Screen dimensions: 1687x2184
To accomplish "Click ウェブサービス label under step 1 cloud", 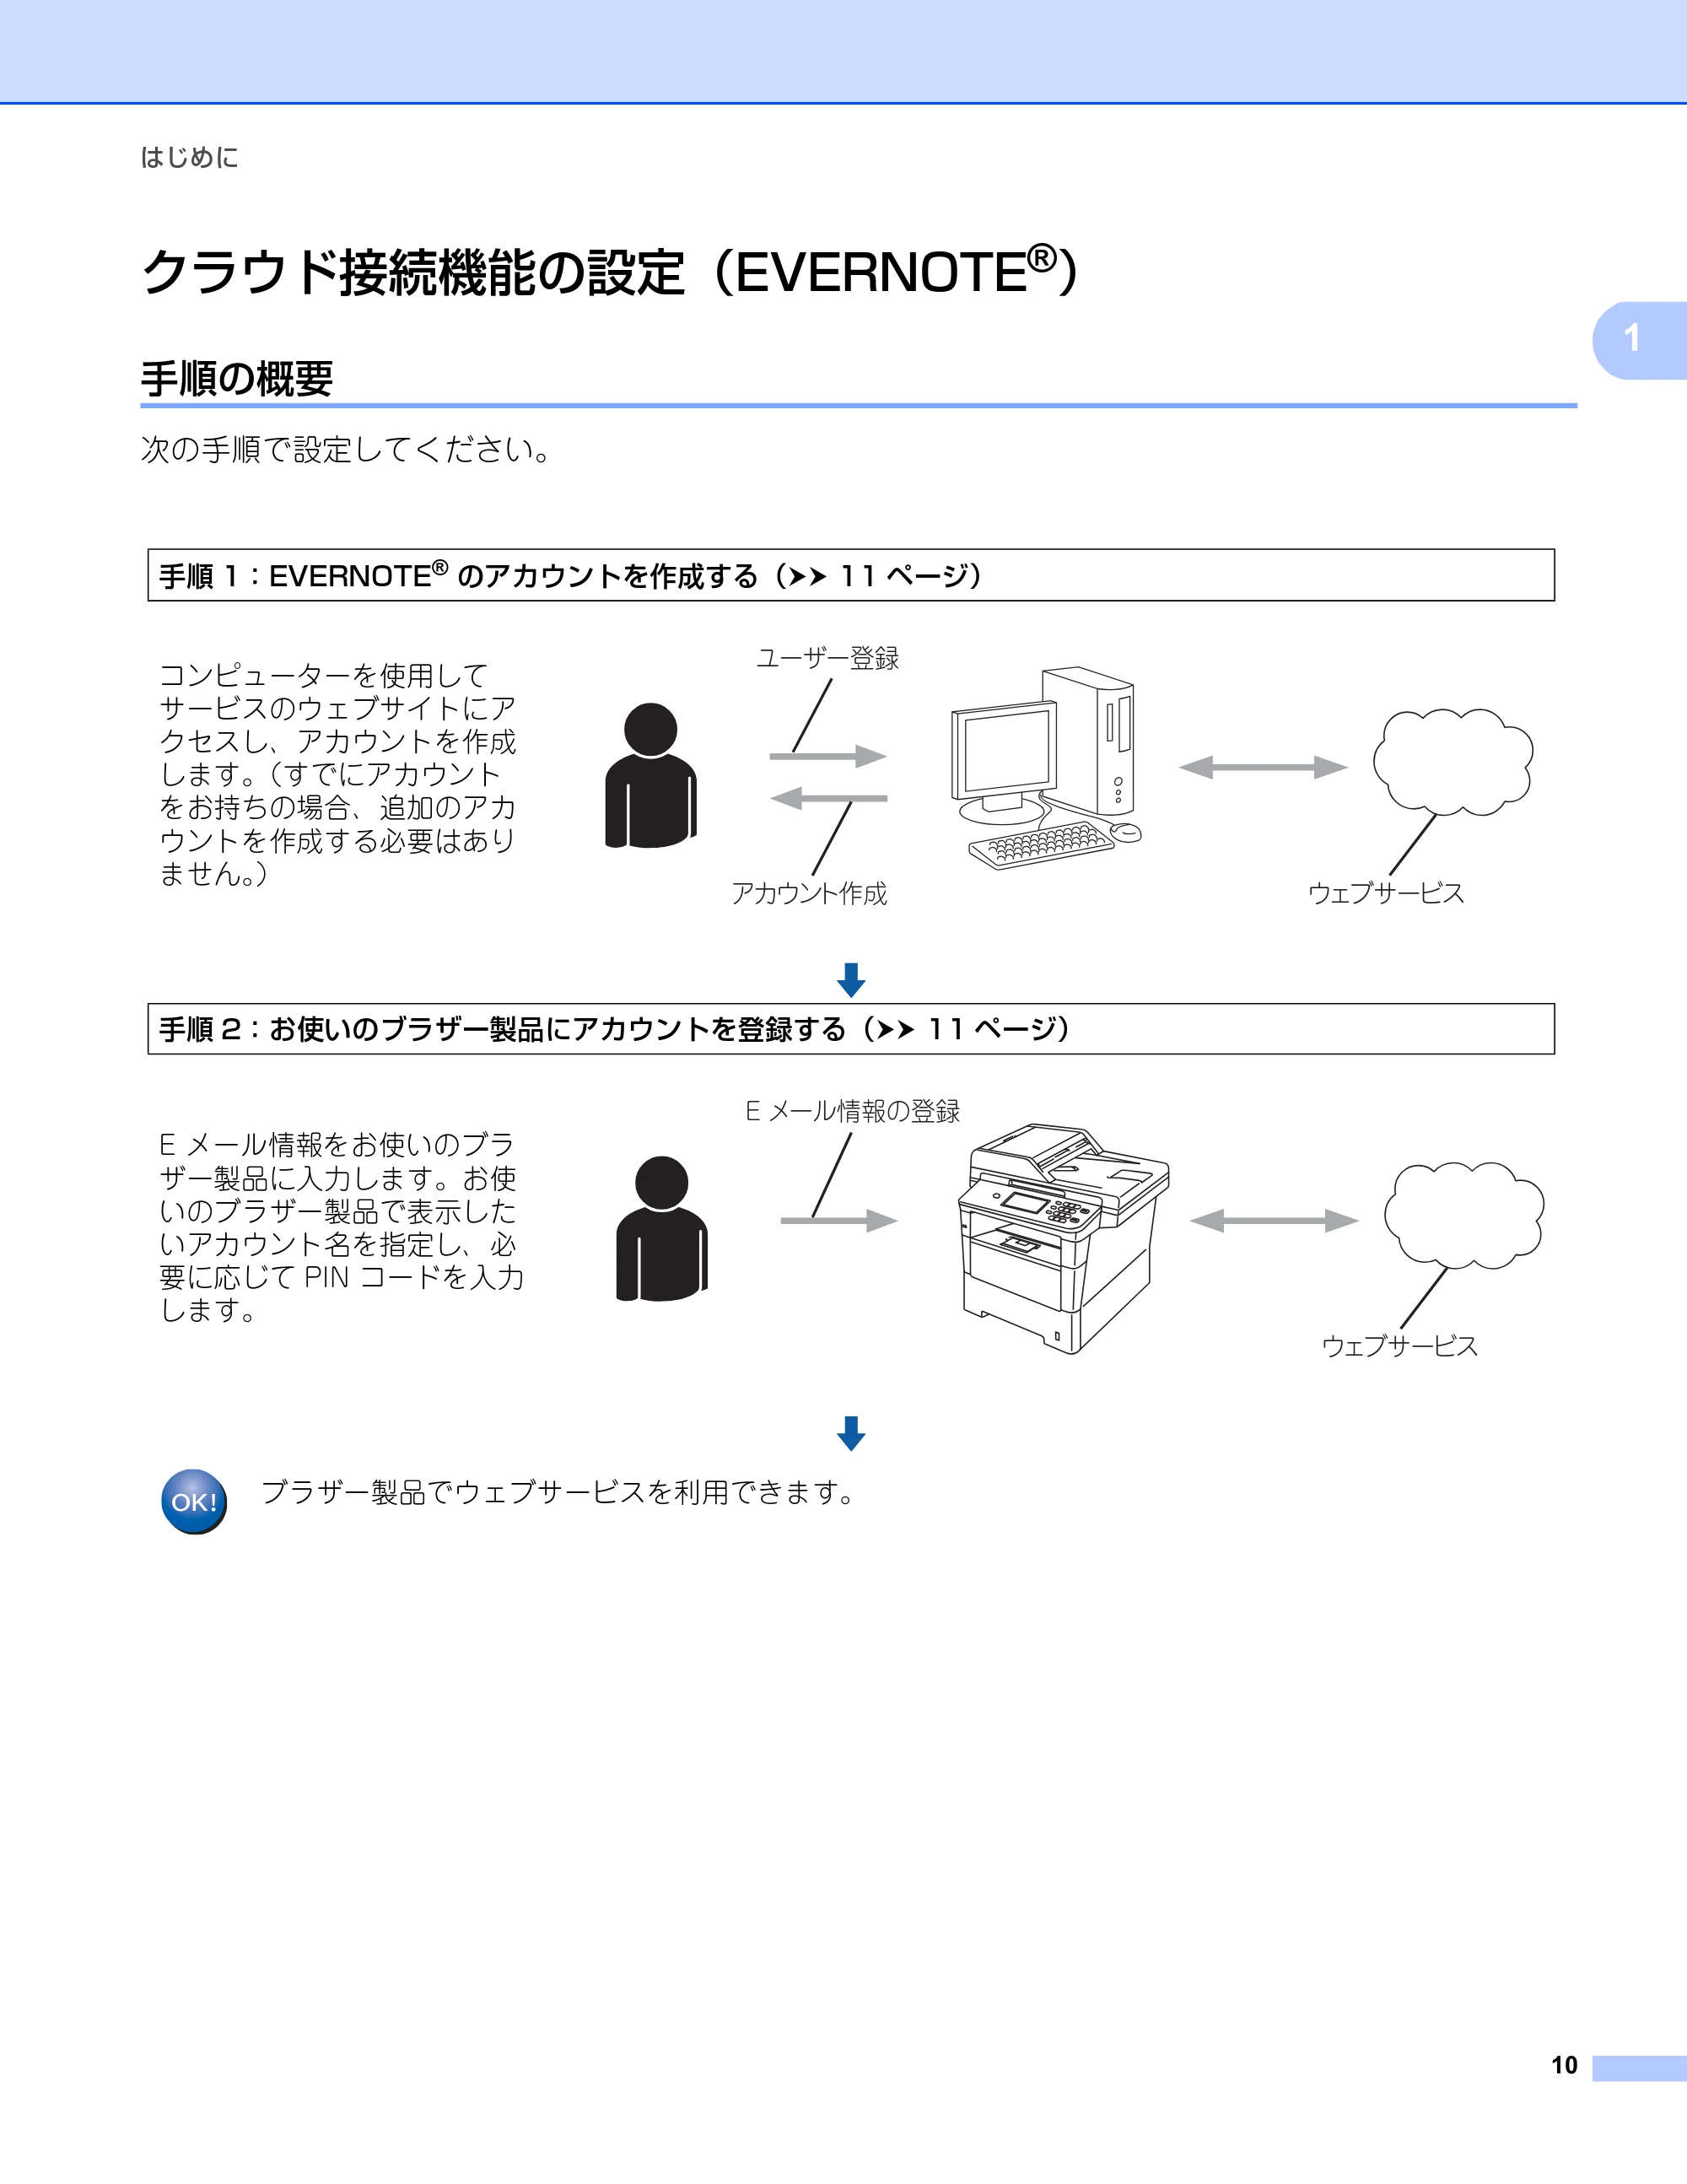I will click(x=1386, y=893).
